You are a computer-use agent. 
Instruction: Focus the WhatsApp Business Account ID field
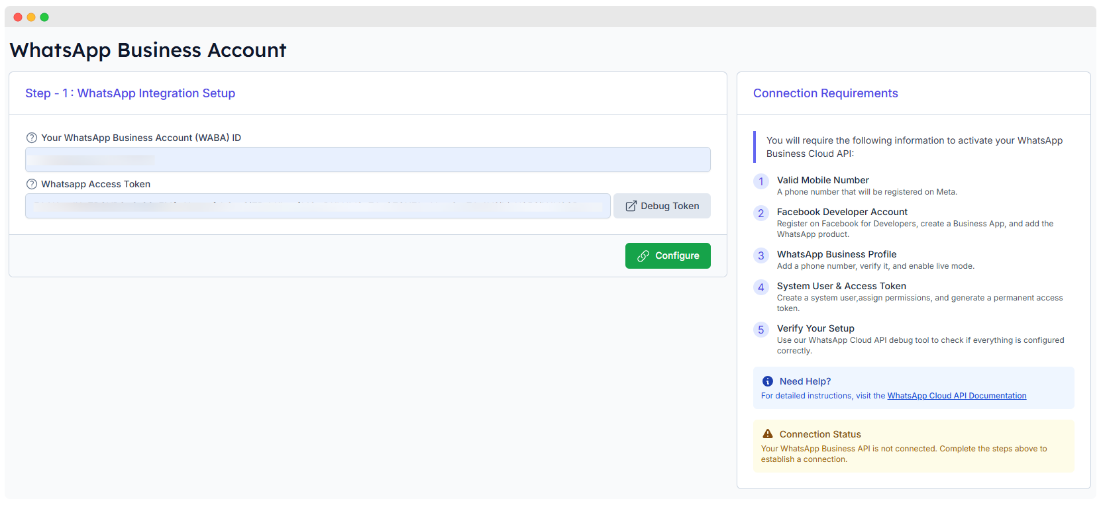(368, 160)
